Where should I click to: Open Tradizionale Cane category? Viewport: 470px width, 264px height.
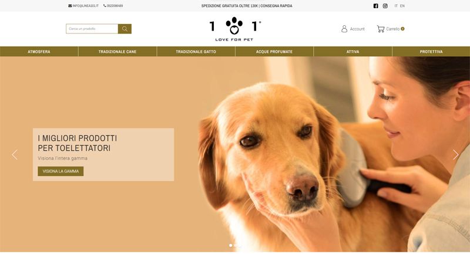point(117,52)
